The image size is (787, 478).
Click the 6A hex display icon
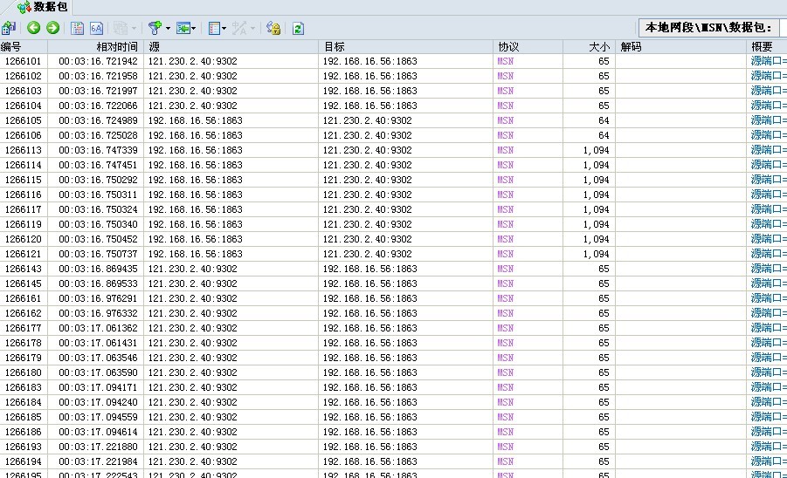click(x=96, y=28)
